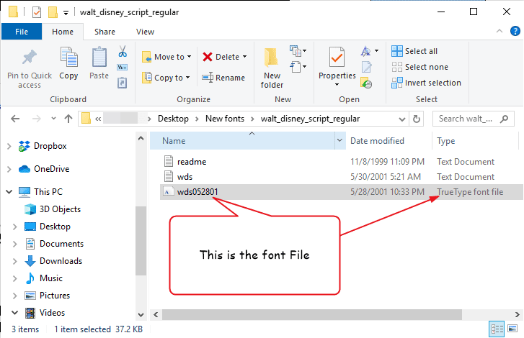Click the Quick Access Properties checkmark icon
This screenshot has width=524, height=338.
click(x=37, y=12)
